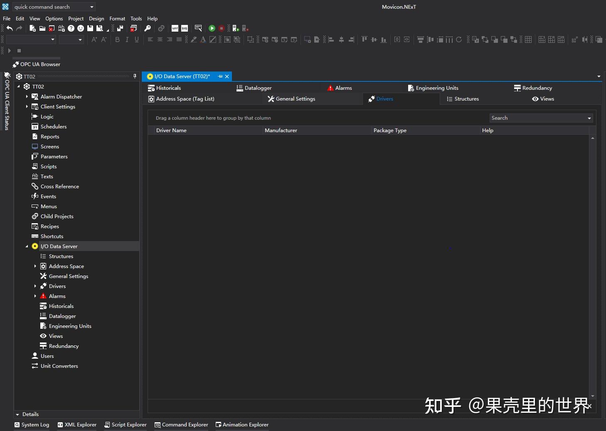This screenshot has width=606, height=431.
Task: Click the center text alignment icon
Action: pos(160,39)
